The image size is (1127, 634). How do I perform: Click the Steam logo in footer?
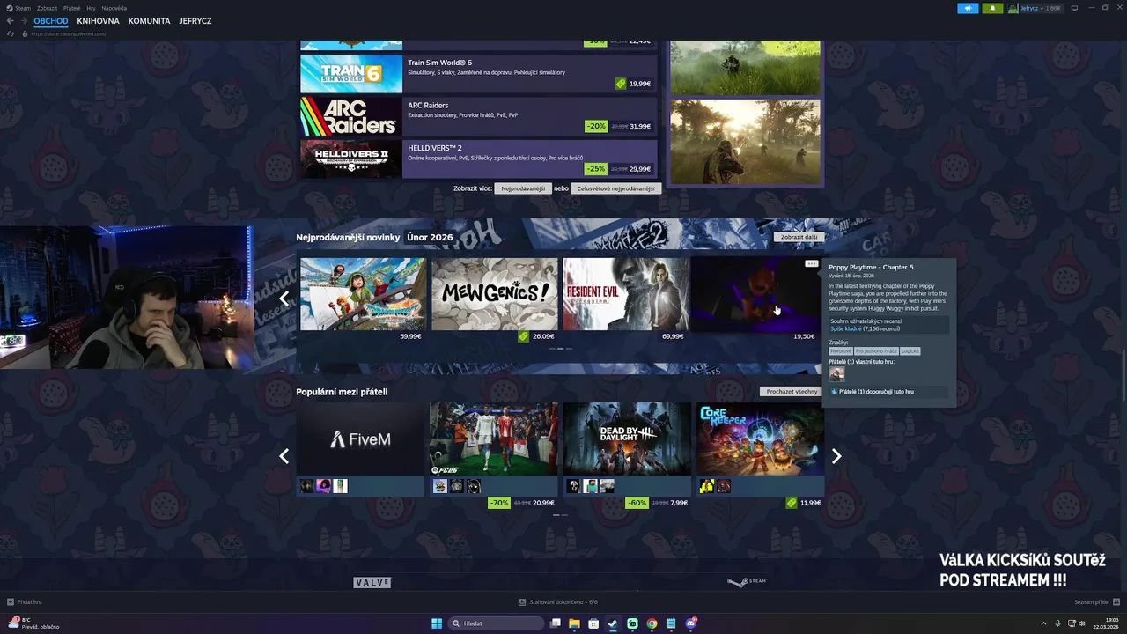point(747,582)
